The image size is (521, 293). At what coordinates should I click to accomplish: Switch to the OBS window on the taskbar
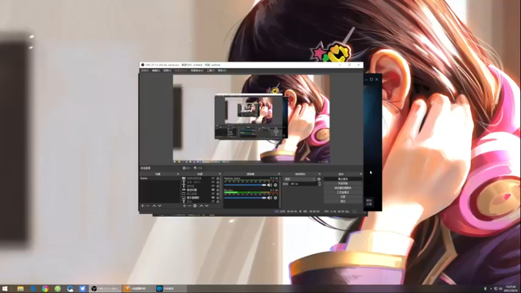pyautogui.click(x=106, y=288)
